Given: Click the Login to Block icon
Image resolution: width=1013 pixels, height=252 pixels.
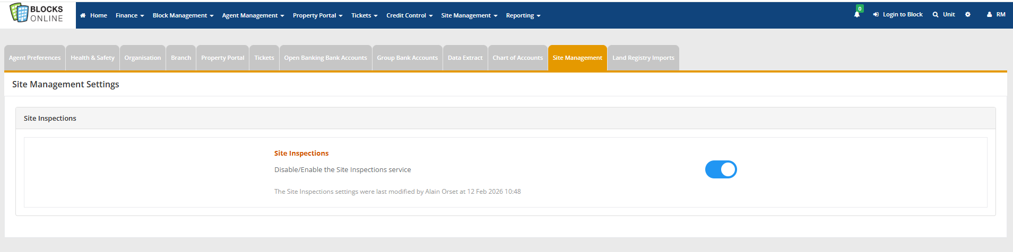Looking at the screenshot, I should pos(876,15).
